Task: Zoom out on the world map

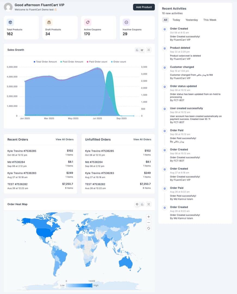Action: [x=148, y=222]
